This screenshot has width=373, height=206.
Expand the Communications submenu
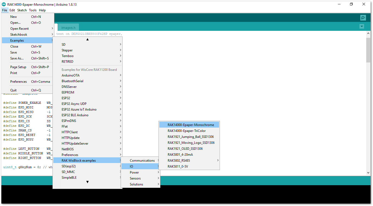140,161
